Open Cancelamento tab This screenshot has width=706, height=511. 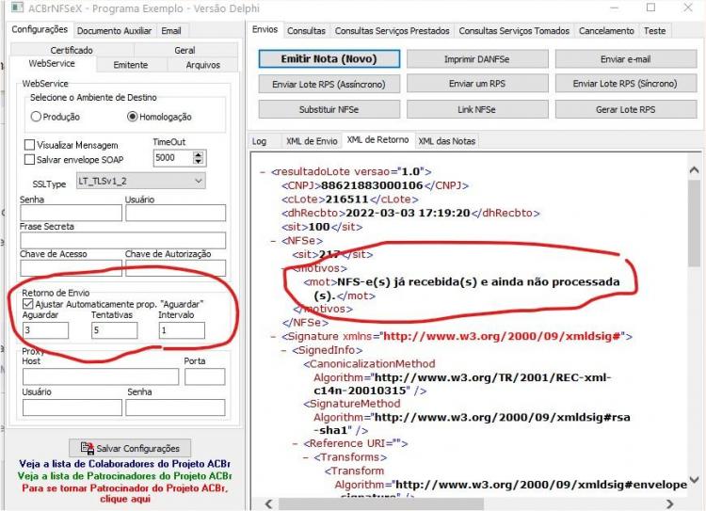coord(606,31)
